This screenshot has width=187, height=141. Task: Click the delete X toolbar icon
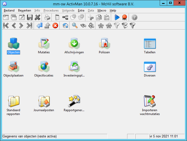37,17
